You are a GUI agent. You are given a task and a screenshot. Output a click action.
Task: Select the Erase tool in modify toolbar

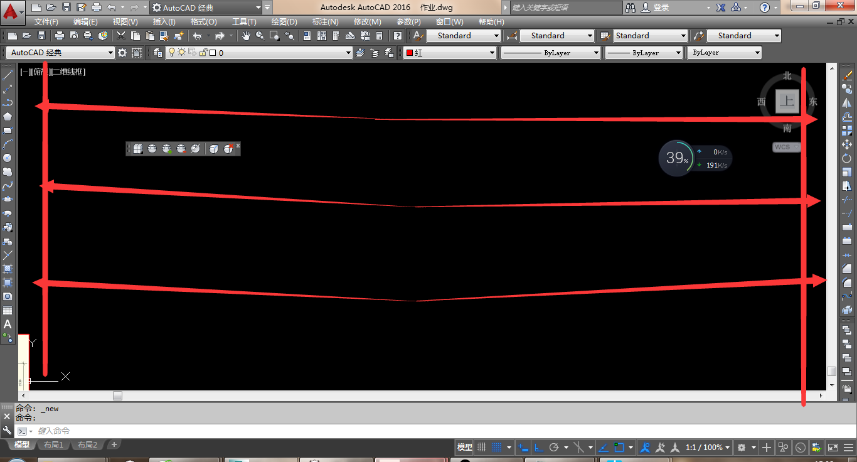click(x=847, y=75)
